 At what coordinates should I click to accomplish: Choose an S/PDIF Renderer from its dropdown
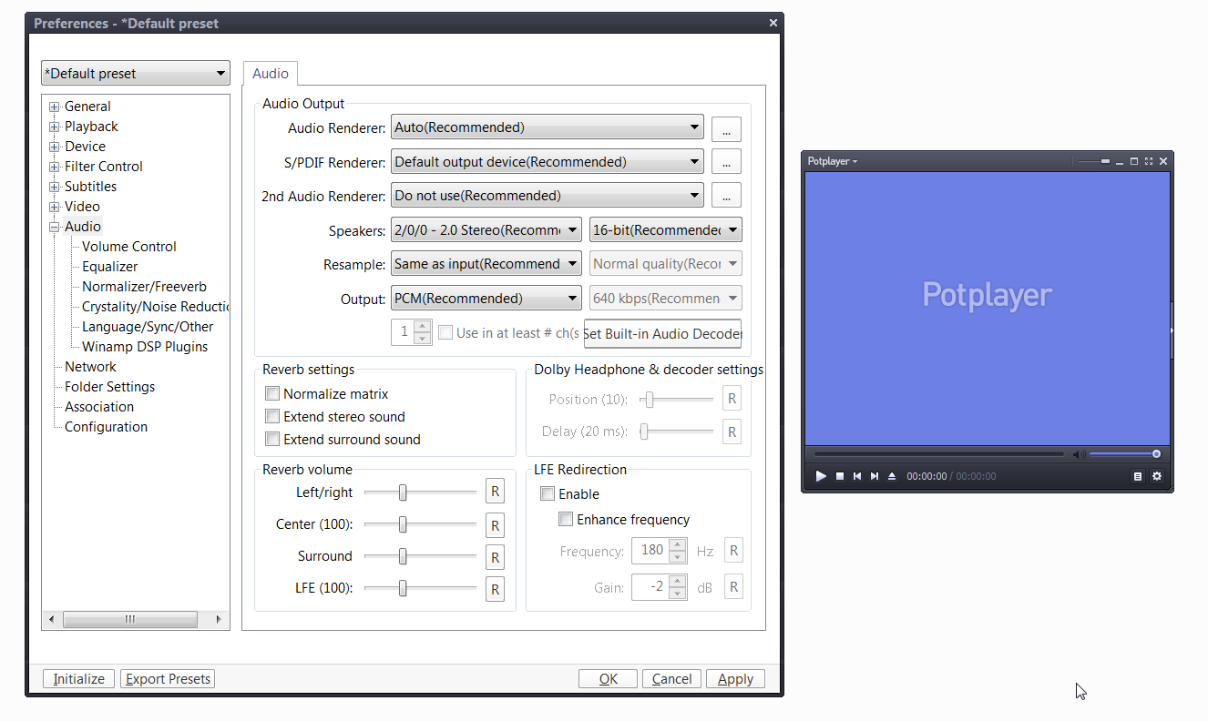click(548, 162)
